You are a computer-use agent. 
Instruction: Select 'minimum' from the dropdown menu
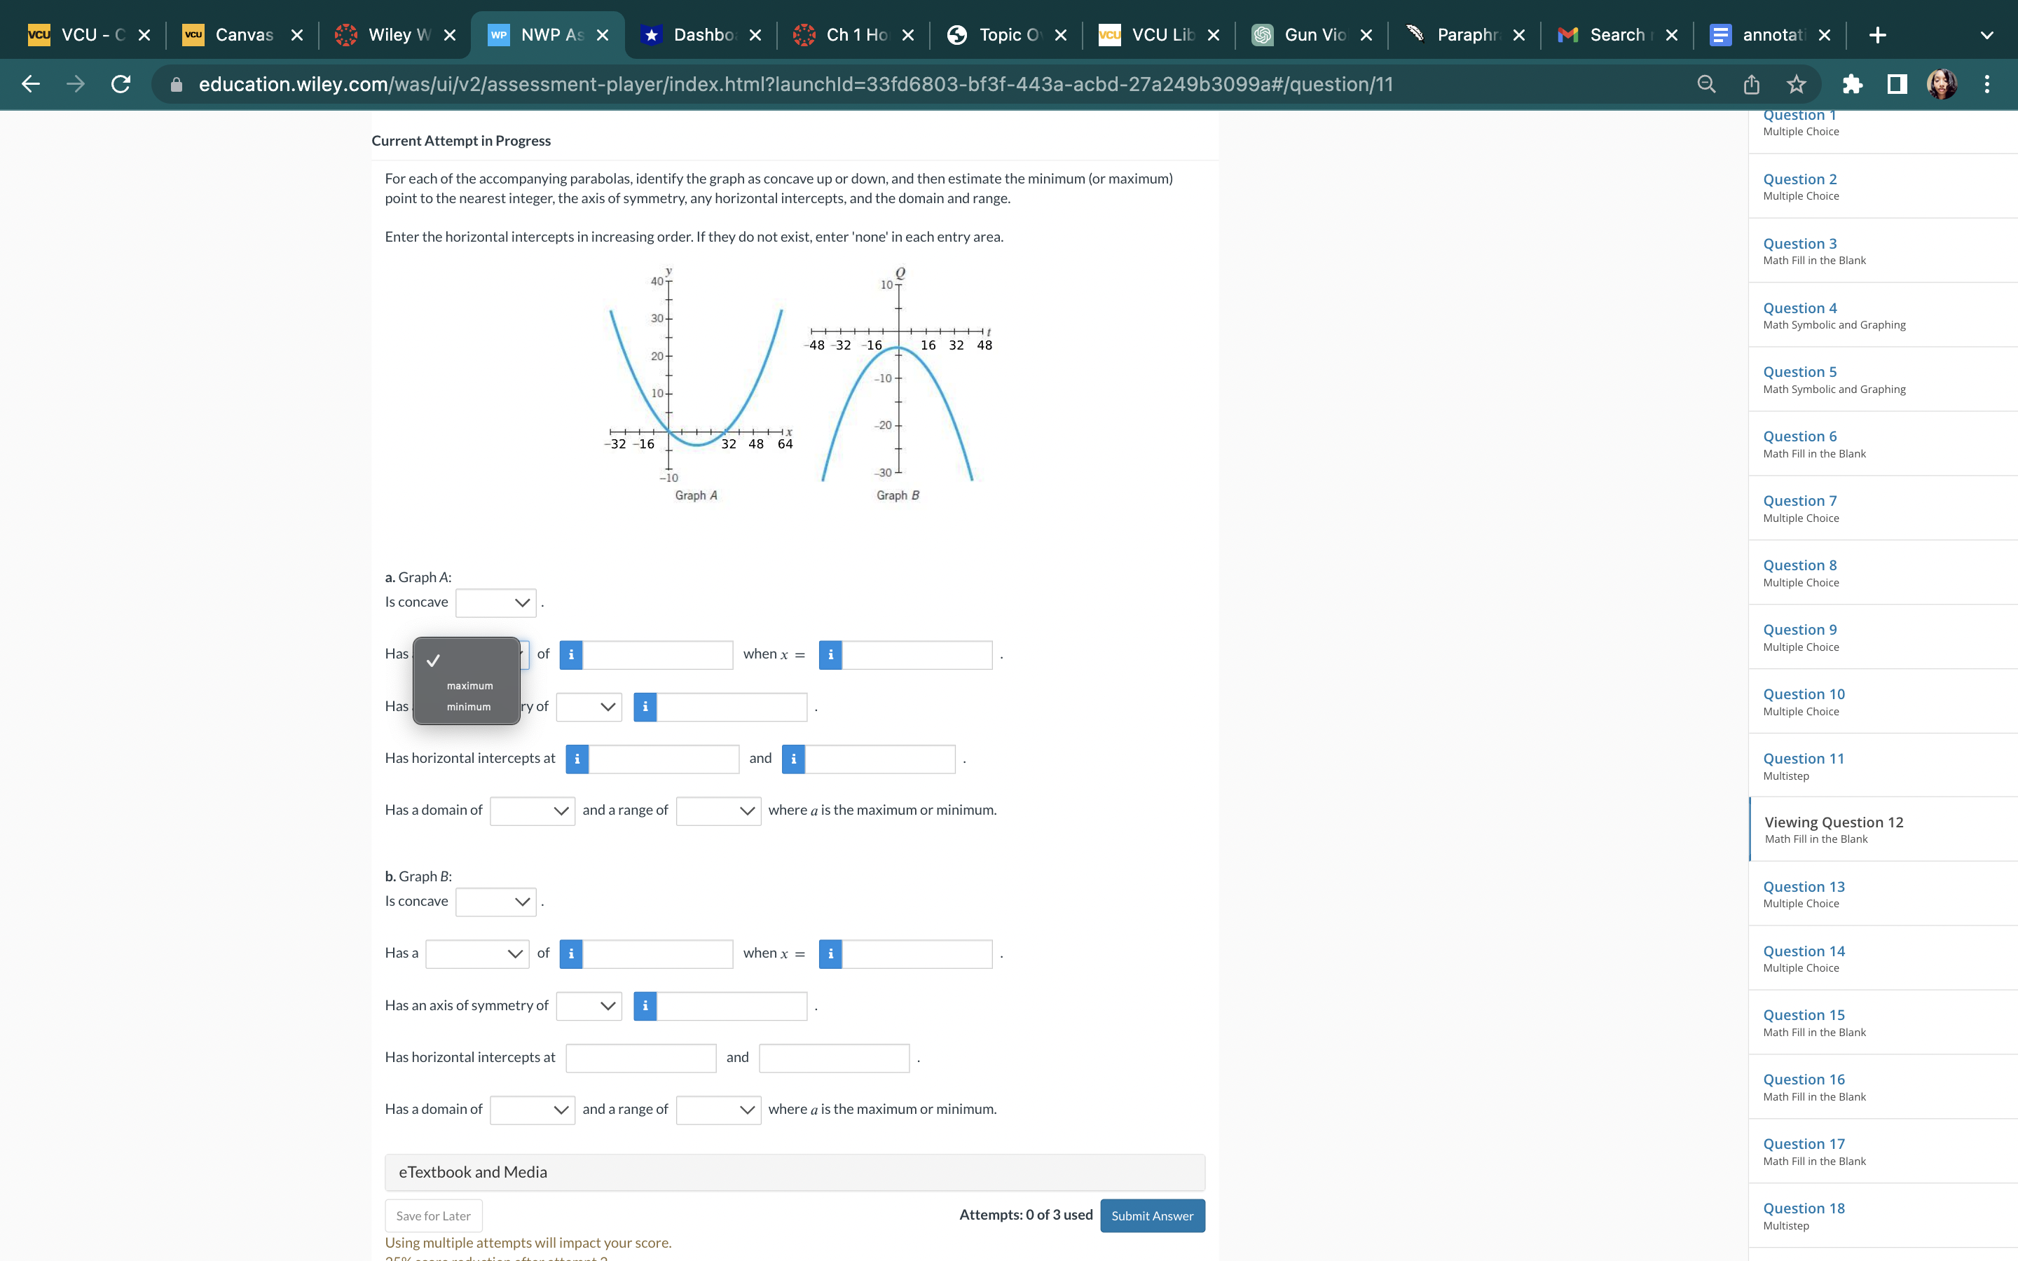[468, 705]
